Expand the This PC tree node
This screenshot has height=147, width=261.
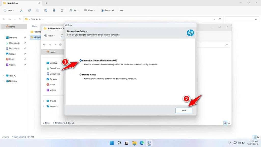click(3, 76)
